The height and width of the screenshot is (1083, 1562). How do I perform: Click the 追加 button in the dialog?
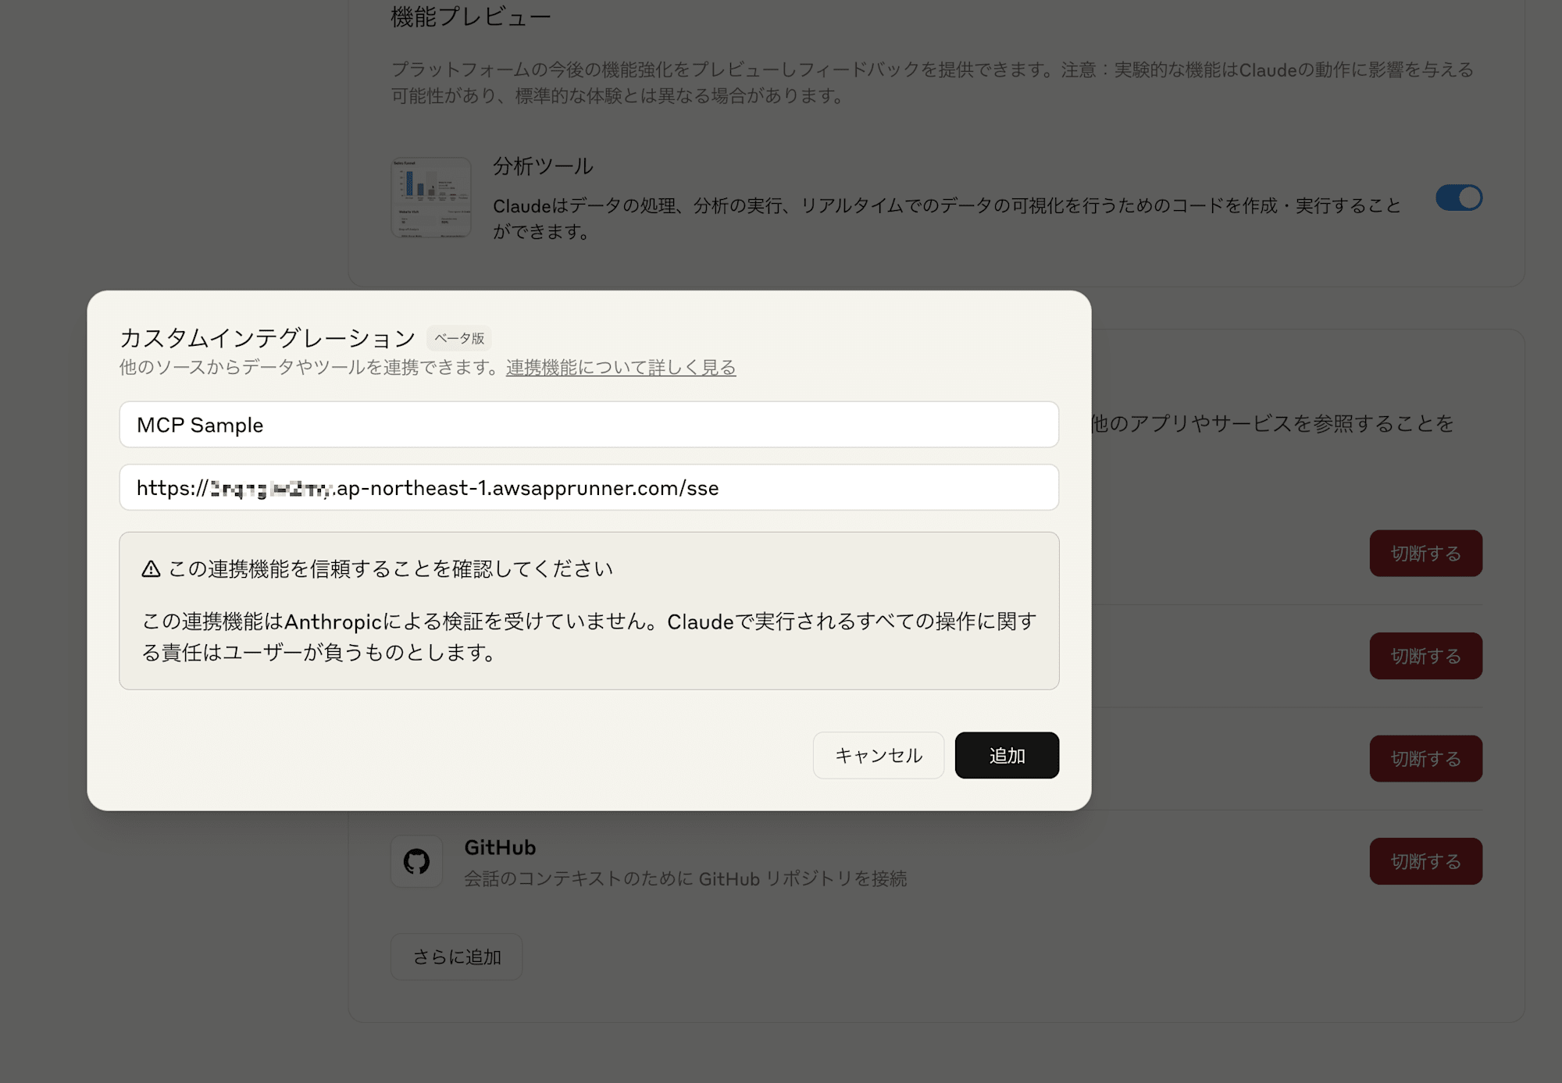1007,755
